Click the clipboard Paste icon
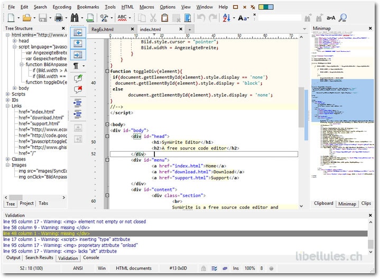380x279 pixels. click(x=165, y=17)
